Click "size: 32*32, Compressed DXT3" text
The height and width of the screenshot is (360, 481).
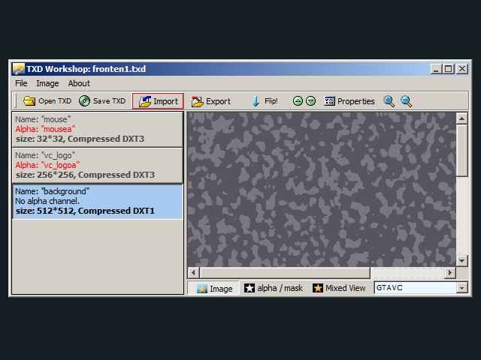pyautogui.click(x=80, y=139)
